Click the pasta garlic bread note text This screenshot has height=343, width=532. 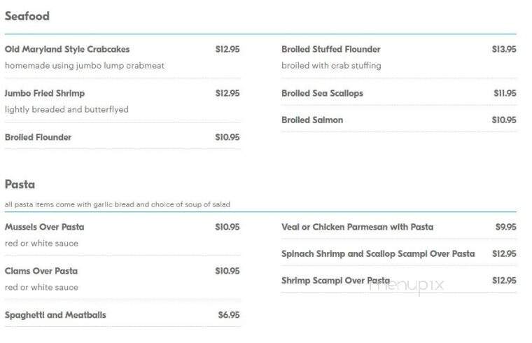118,204
